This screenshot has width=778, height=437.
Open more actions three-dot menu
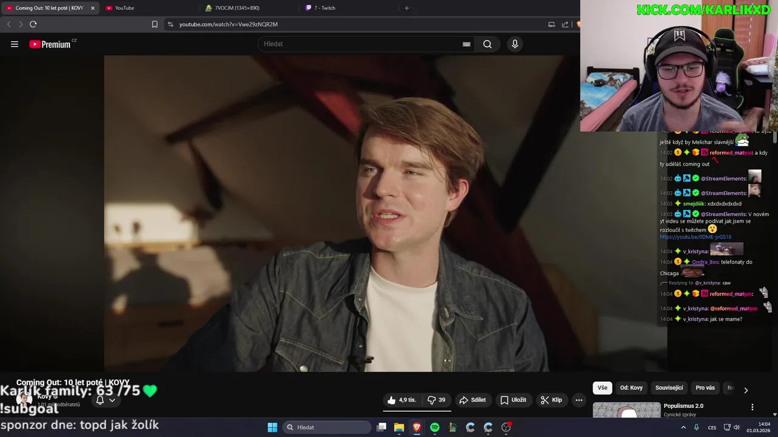[579, 400]
